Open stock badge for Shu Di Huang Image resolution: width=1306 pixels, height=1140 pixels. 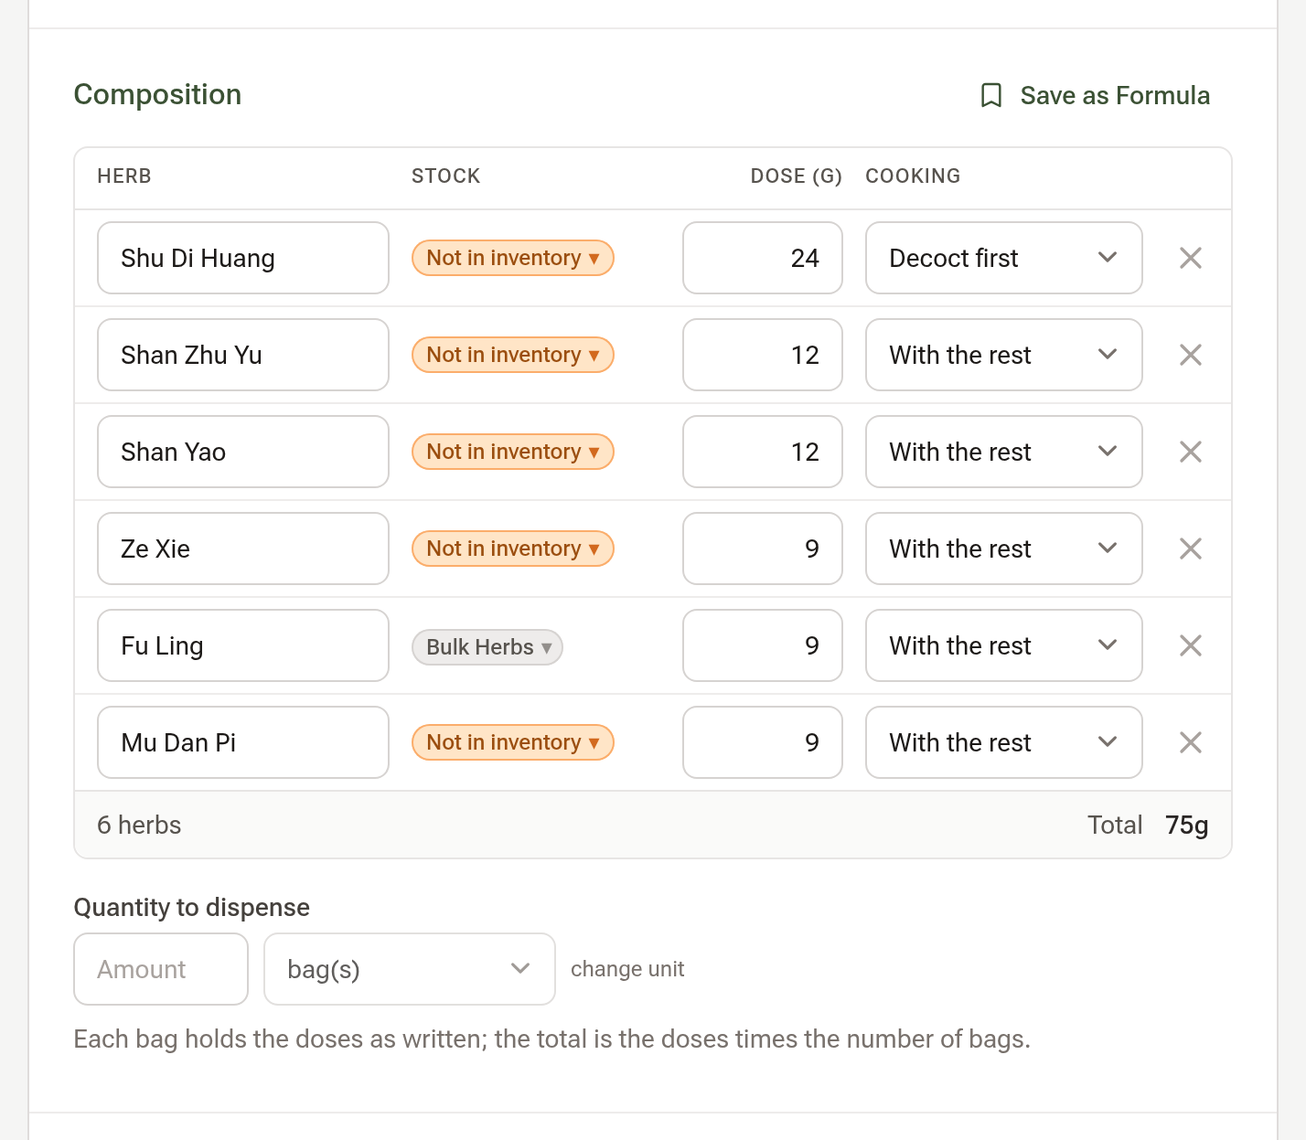(513, 258)
